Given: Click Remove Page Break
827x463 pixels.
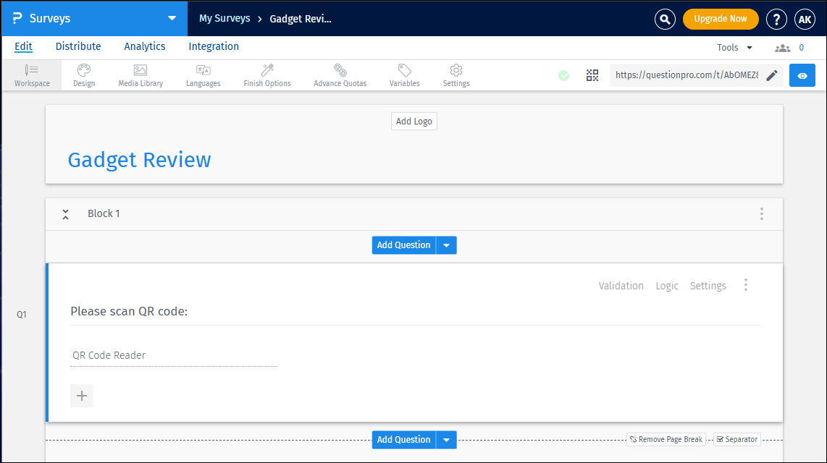Looking at the screenshot, I should coord(666,439).
